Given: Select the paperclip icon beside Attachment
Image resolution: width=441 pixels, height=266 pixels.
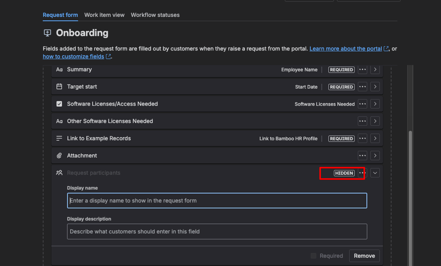Looking at the screenshot, I should (59, 155).
